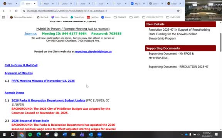Open the taskbar clock showing 7:01 PM
Viewport: 222px width, 138px height.
207,135
